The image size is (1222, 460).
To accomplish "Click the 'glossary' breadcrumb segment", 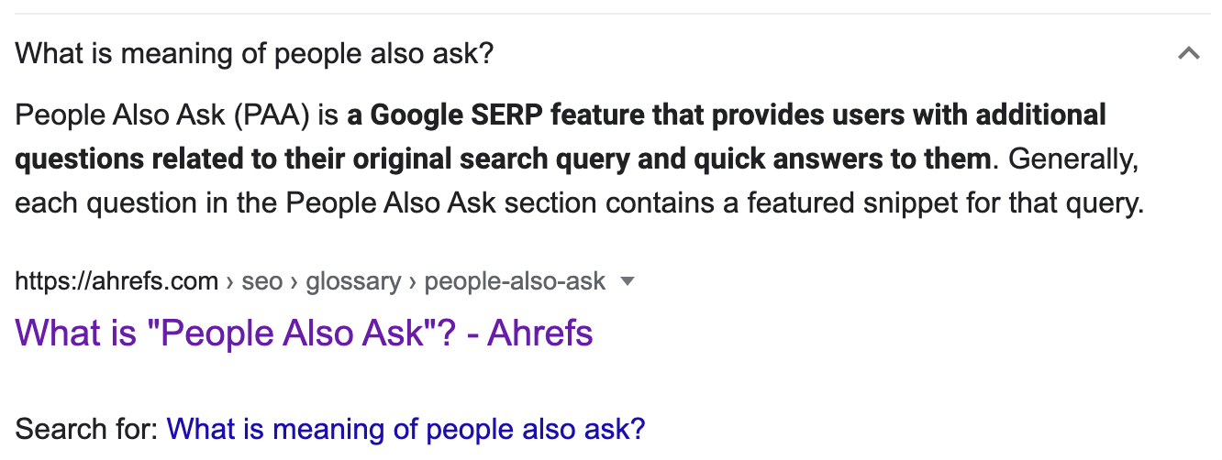I will coord(353,281).
